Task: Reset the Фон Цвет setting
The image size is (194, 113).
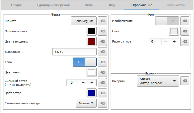Action: [185, 31]
